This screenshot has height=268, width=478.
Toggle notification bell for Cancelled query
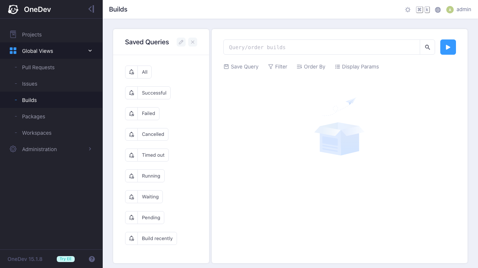(131, 134)
